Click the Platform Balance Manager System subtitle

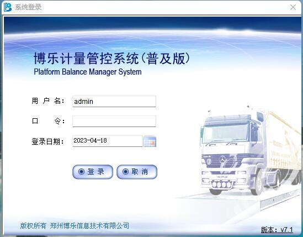pos(88,72)
